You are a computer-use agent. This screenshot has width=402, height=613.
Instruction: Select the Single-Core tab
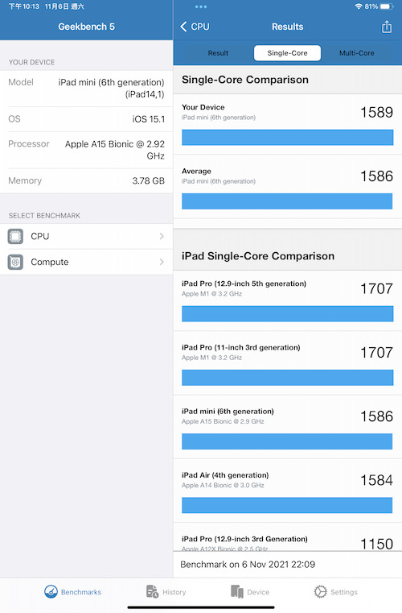click(x=287, y=53)
